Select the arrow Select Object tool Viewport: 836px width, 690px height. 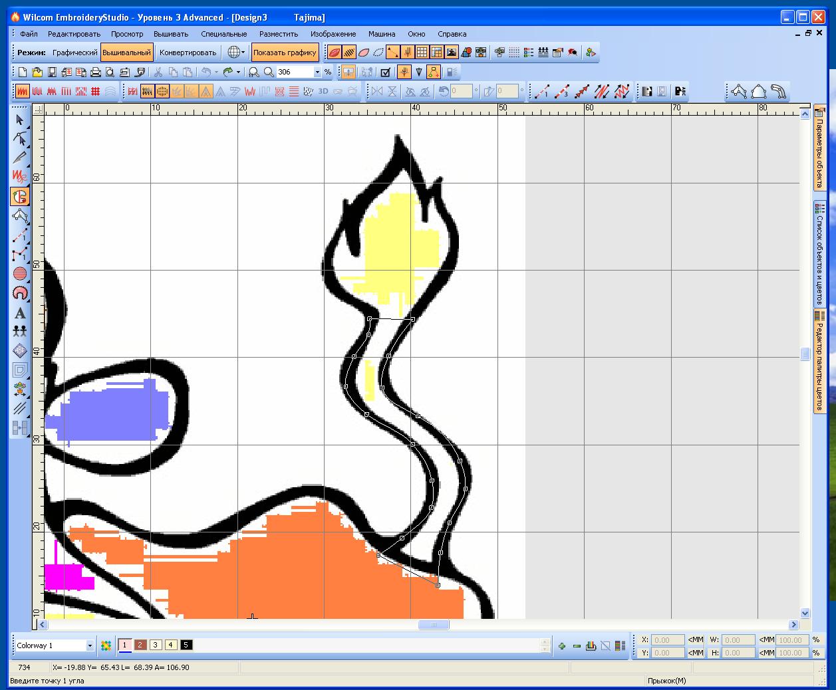[x=20, y=120]
